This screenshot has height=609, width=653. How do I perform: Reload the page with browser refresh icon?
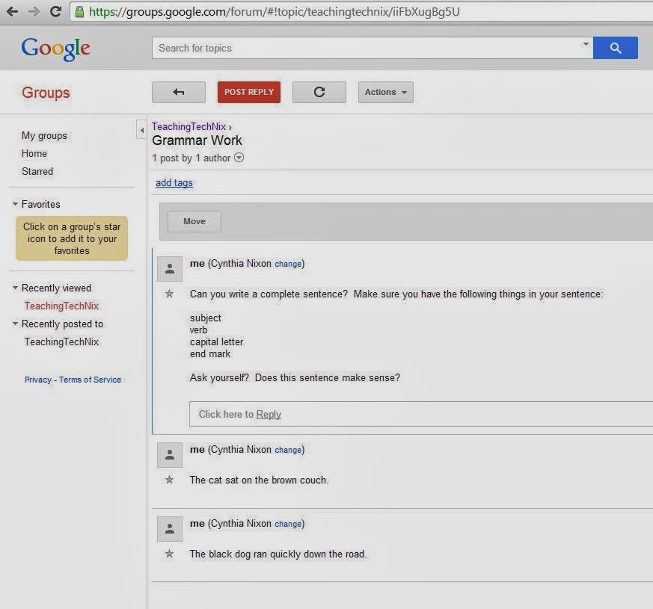(x=56, y=12)
